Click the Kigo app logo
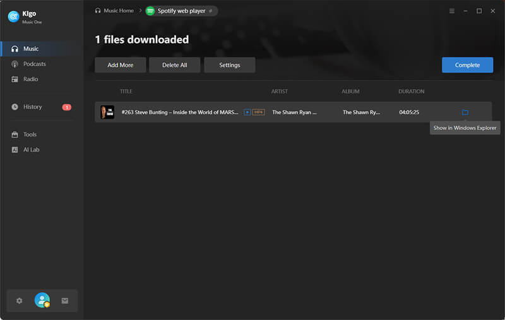Image resolution: width=505 pixels, height=320 pixels. click(13, 16)
